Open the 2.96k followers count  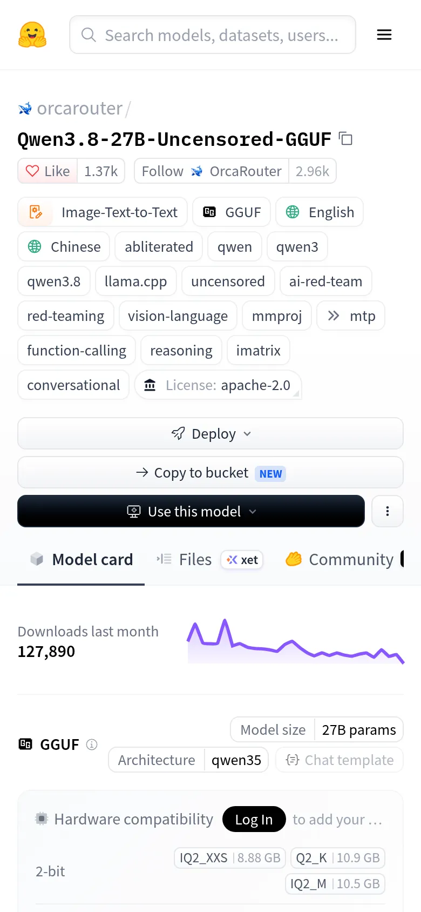click(313, 171)
